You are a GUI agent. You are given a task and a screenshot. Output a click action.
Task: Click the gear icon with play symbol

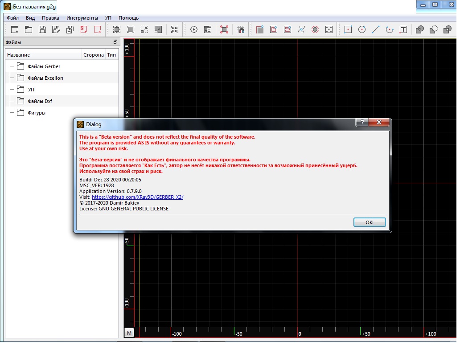(194, 29)
